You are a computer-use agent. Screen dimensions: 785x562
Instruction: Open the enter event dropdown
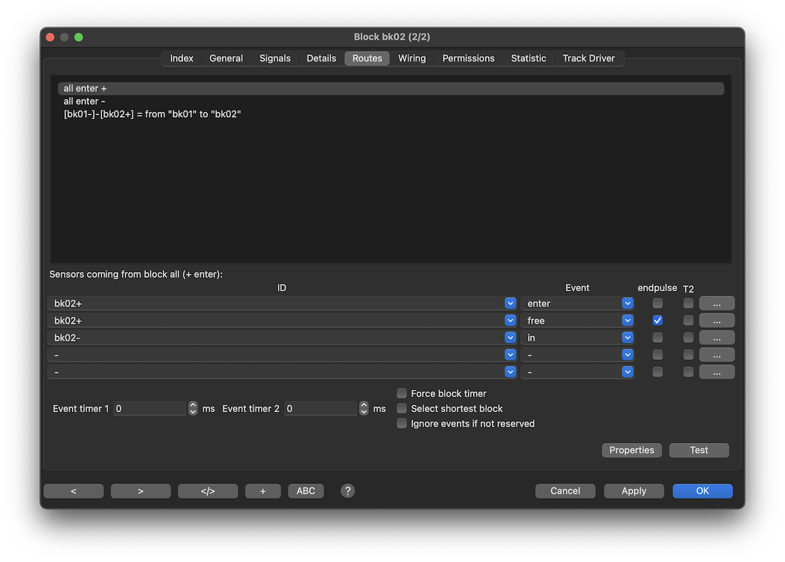coord(627,304)
